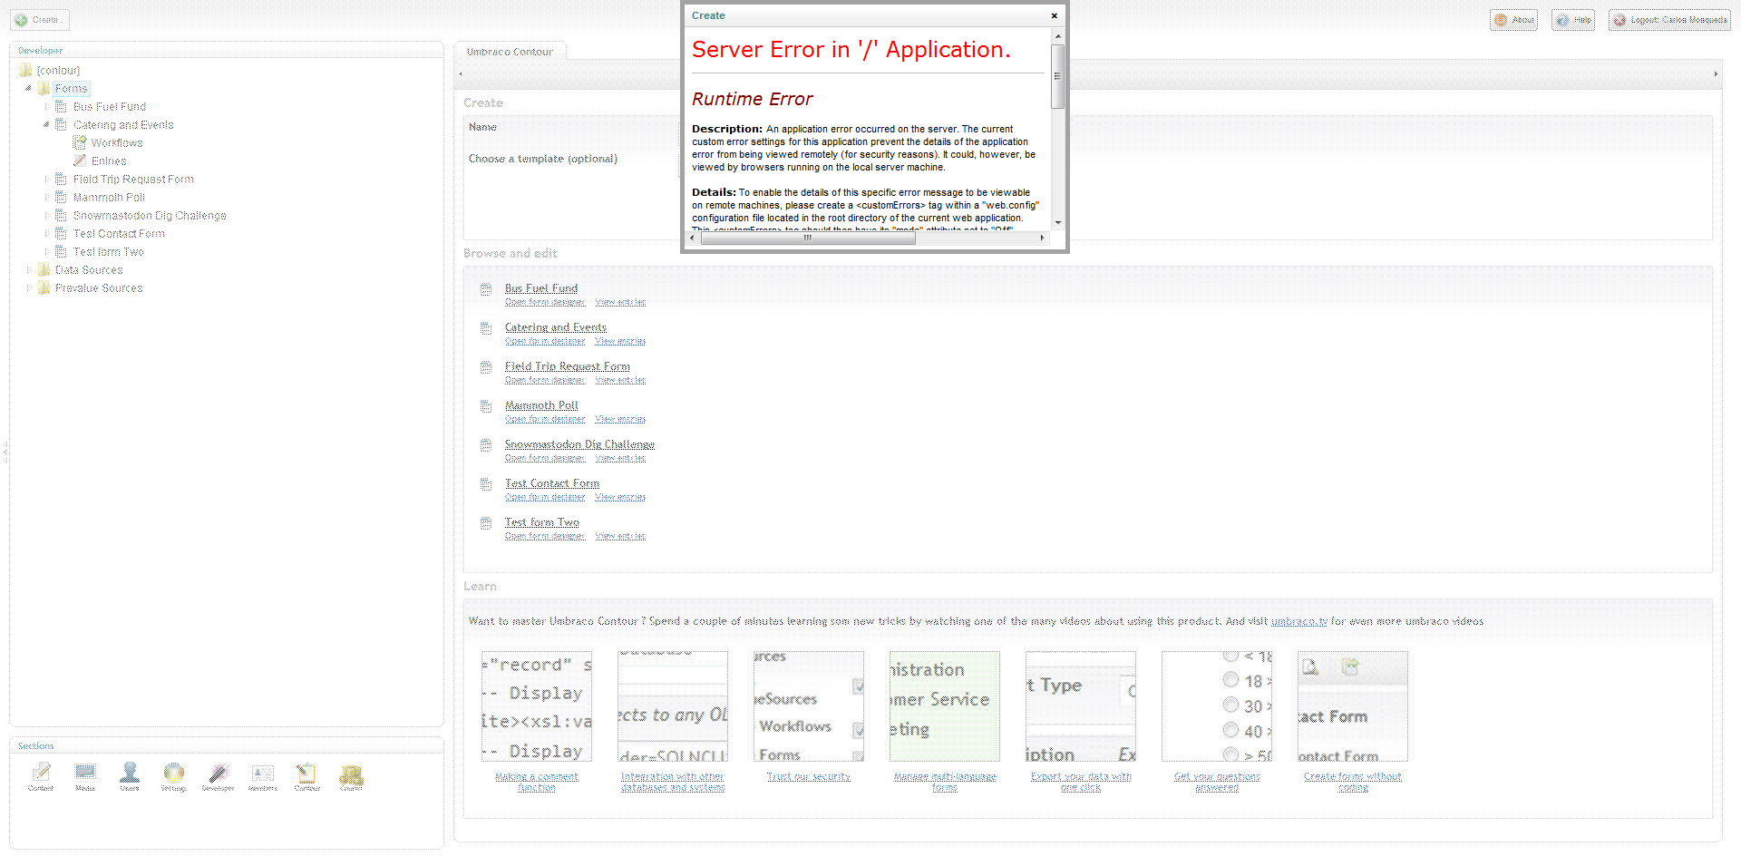1741x866 pixels.
Task: Open Catering and Events form link
Action: [556, 327]
